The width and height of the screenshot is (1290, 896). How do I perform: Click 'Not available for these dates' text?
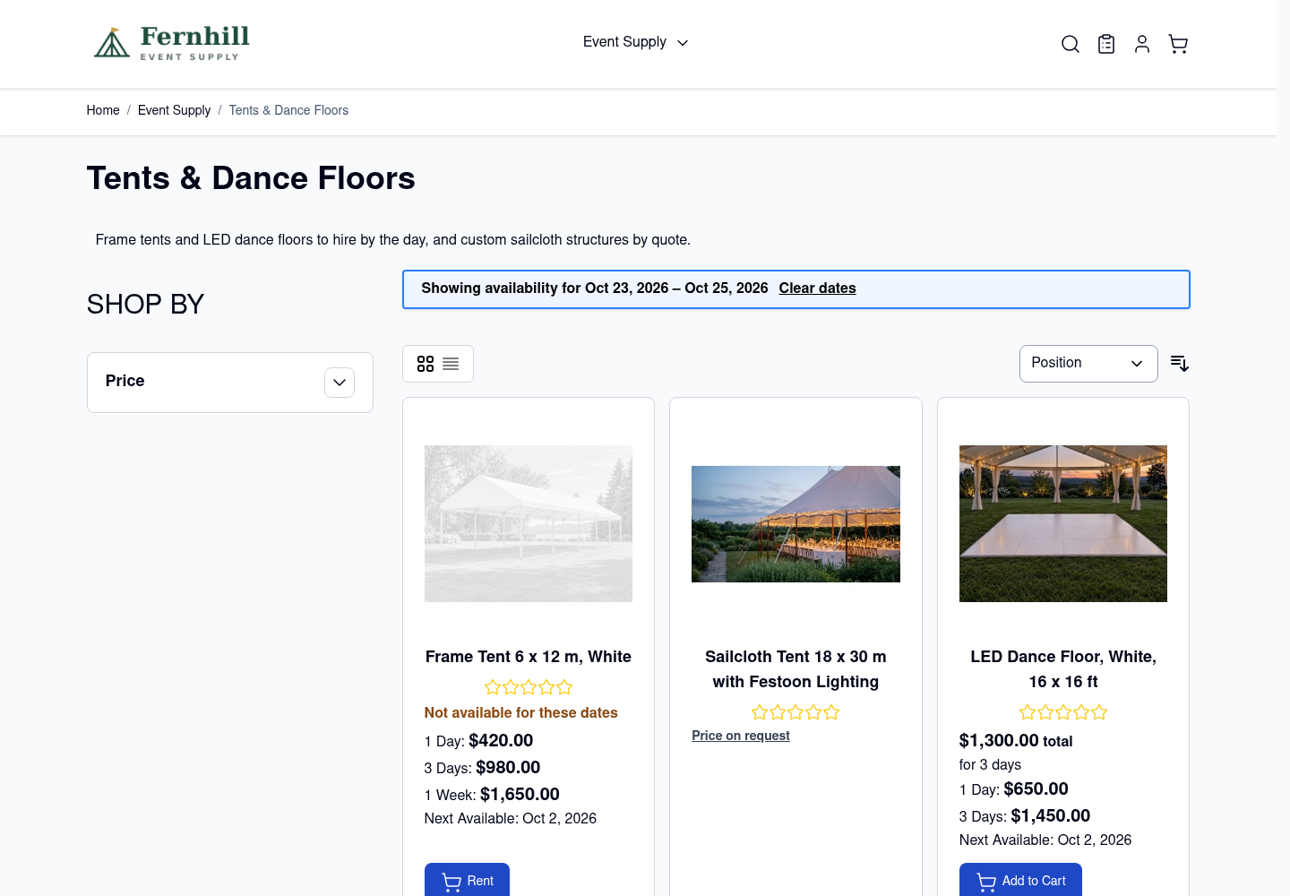[521, 713]
